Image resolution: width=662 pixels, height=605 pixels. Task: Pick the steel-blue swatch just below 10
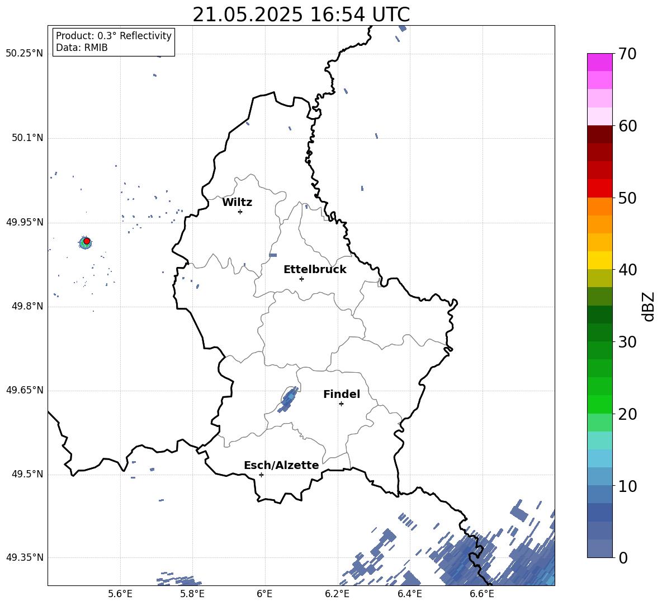tap(599, 495)
